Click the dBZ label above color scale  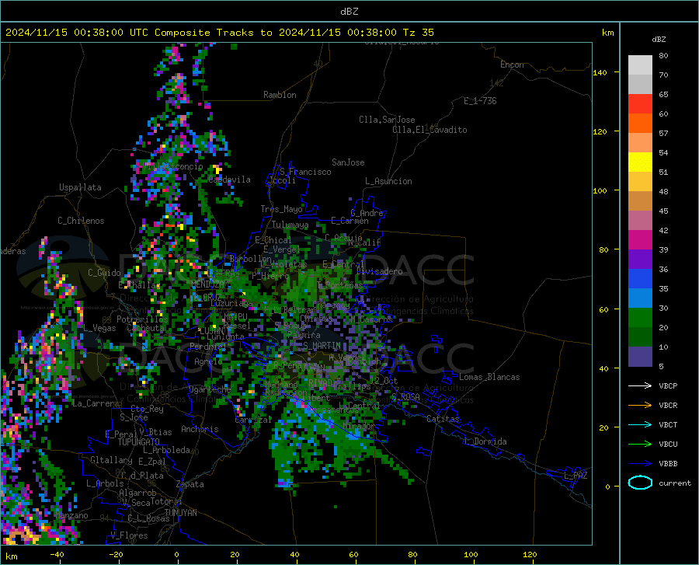[x=659, y=39]
